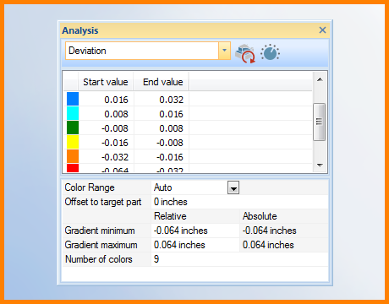Close the Analysis panel

coord(322,30)
